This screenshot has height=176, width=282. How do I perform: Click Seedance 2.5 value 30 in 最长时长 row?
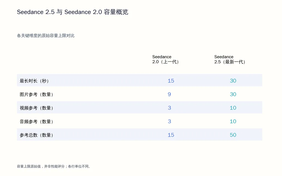click(233, 81)
